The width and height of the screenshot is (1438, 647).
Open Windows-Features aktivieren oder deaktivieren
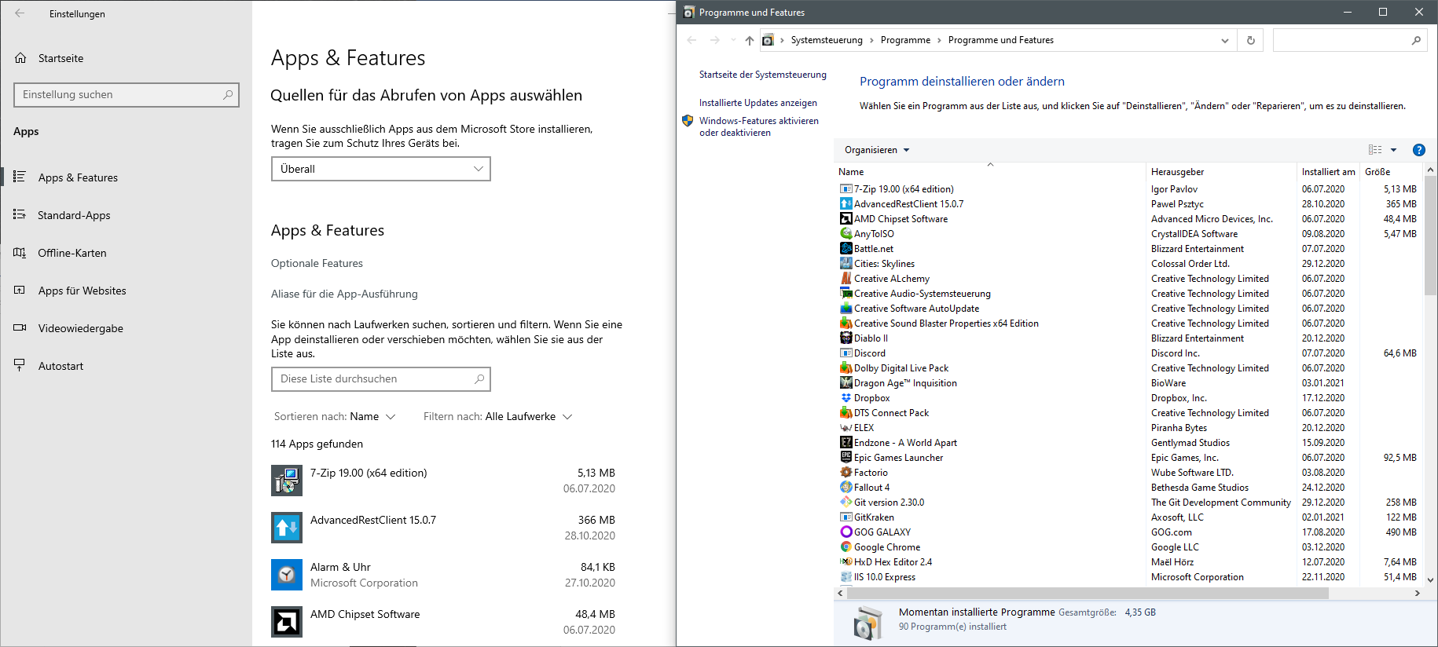759,126
